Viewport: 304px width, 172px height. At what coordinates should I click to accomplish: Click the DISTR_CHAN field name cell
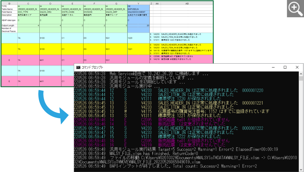(72, 12)
